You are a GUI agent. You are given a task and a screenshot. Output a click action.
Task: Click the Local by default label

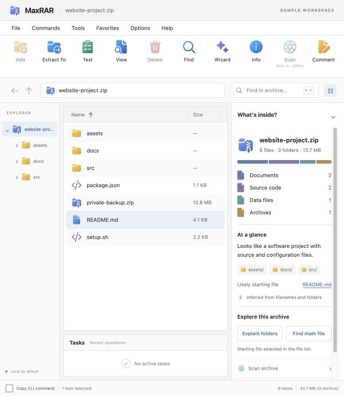click(24, 372)
